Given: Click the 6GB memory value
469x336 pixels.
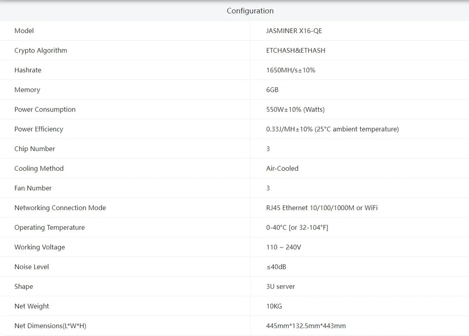Looking at the screenshot, I should click(x=272, y=90).
